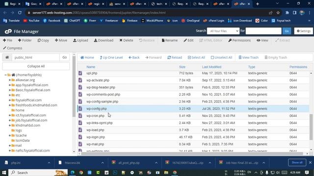
Task: Click the file icon of wp-load.php
Action: (80, 130)
